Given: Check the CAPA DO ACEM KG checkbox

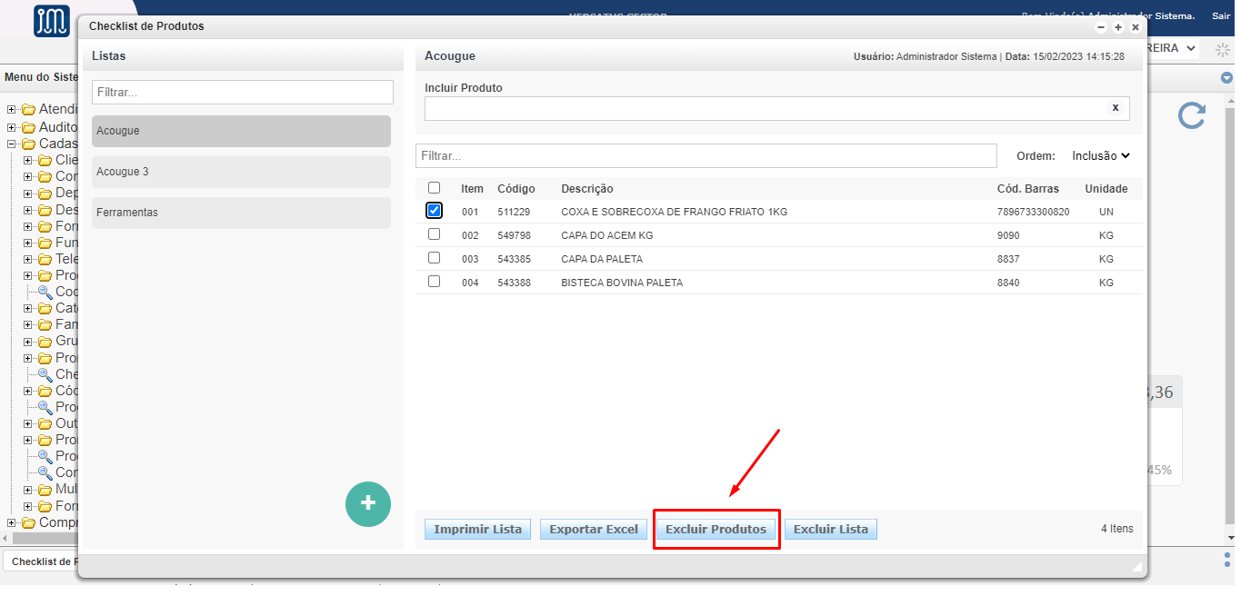Looking at the screenshot, I should (x=434, y=234).
